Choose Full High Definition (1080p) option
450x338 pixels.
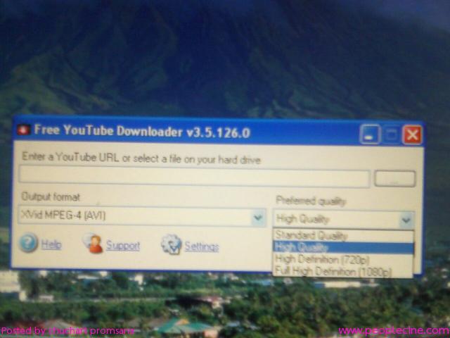(x=343, y=271)
